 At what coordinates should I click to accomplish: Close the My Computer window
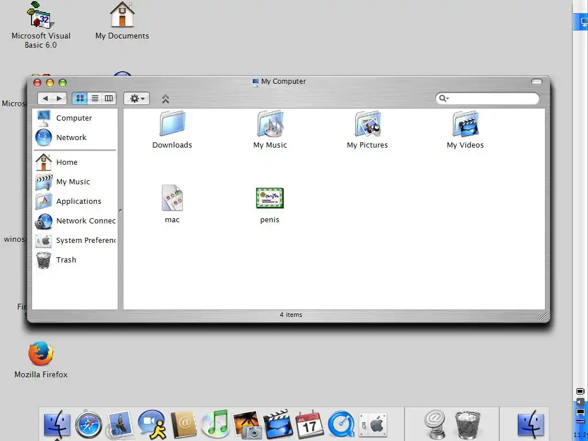pos(37,83)
